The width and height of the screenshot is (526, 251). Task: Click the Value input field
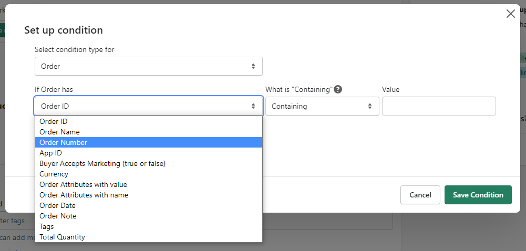point(438,106)
